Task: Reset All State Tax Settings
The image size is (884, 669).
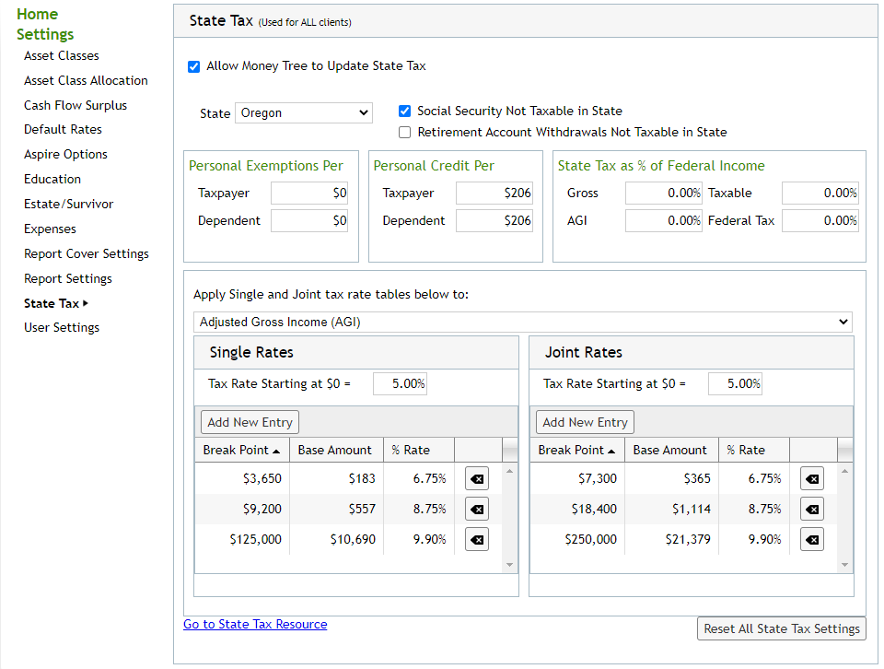Action: pyautogui.click(x=782, y=629)
